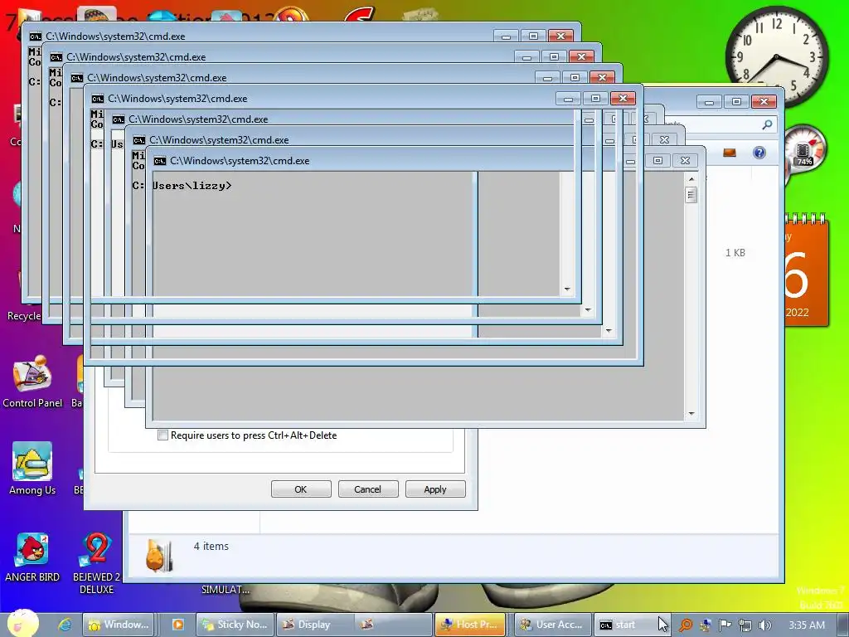Image resolution: width=849 pixels, height=637 pixels.
Task: Open the Windows Start orb
Action: pyautogui.click(x=22, y=624)
